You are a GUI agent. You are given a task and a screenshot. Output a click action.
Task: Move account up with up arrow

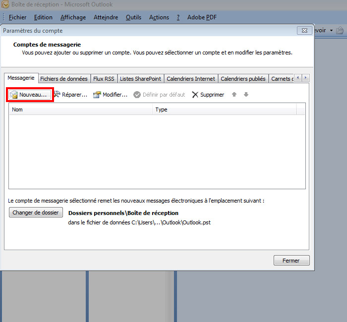[x=234, y=95]
